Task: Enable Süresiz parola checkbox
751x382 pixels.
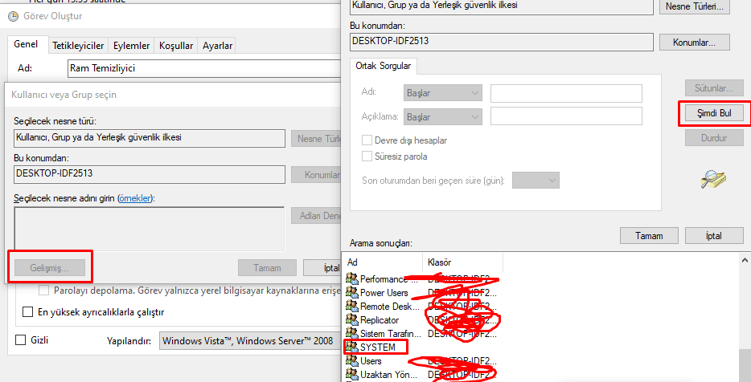Action: 367,156
